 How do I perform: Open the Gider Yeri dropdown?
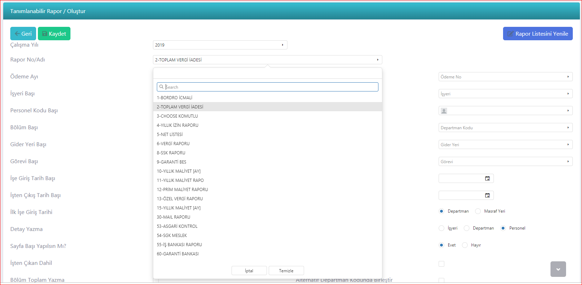coord(505,145)
